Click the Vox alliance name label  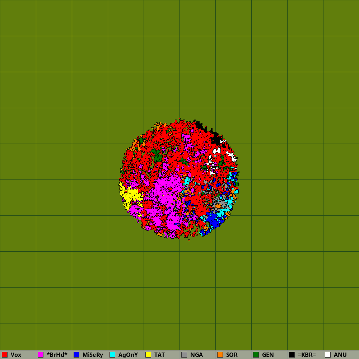16,355
